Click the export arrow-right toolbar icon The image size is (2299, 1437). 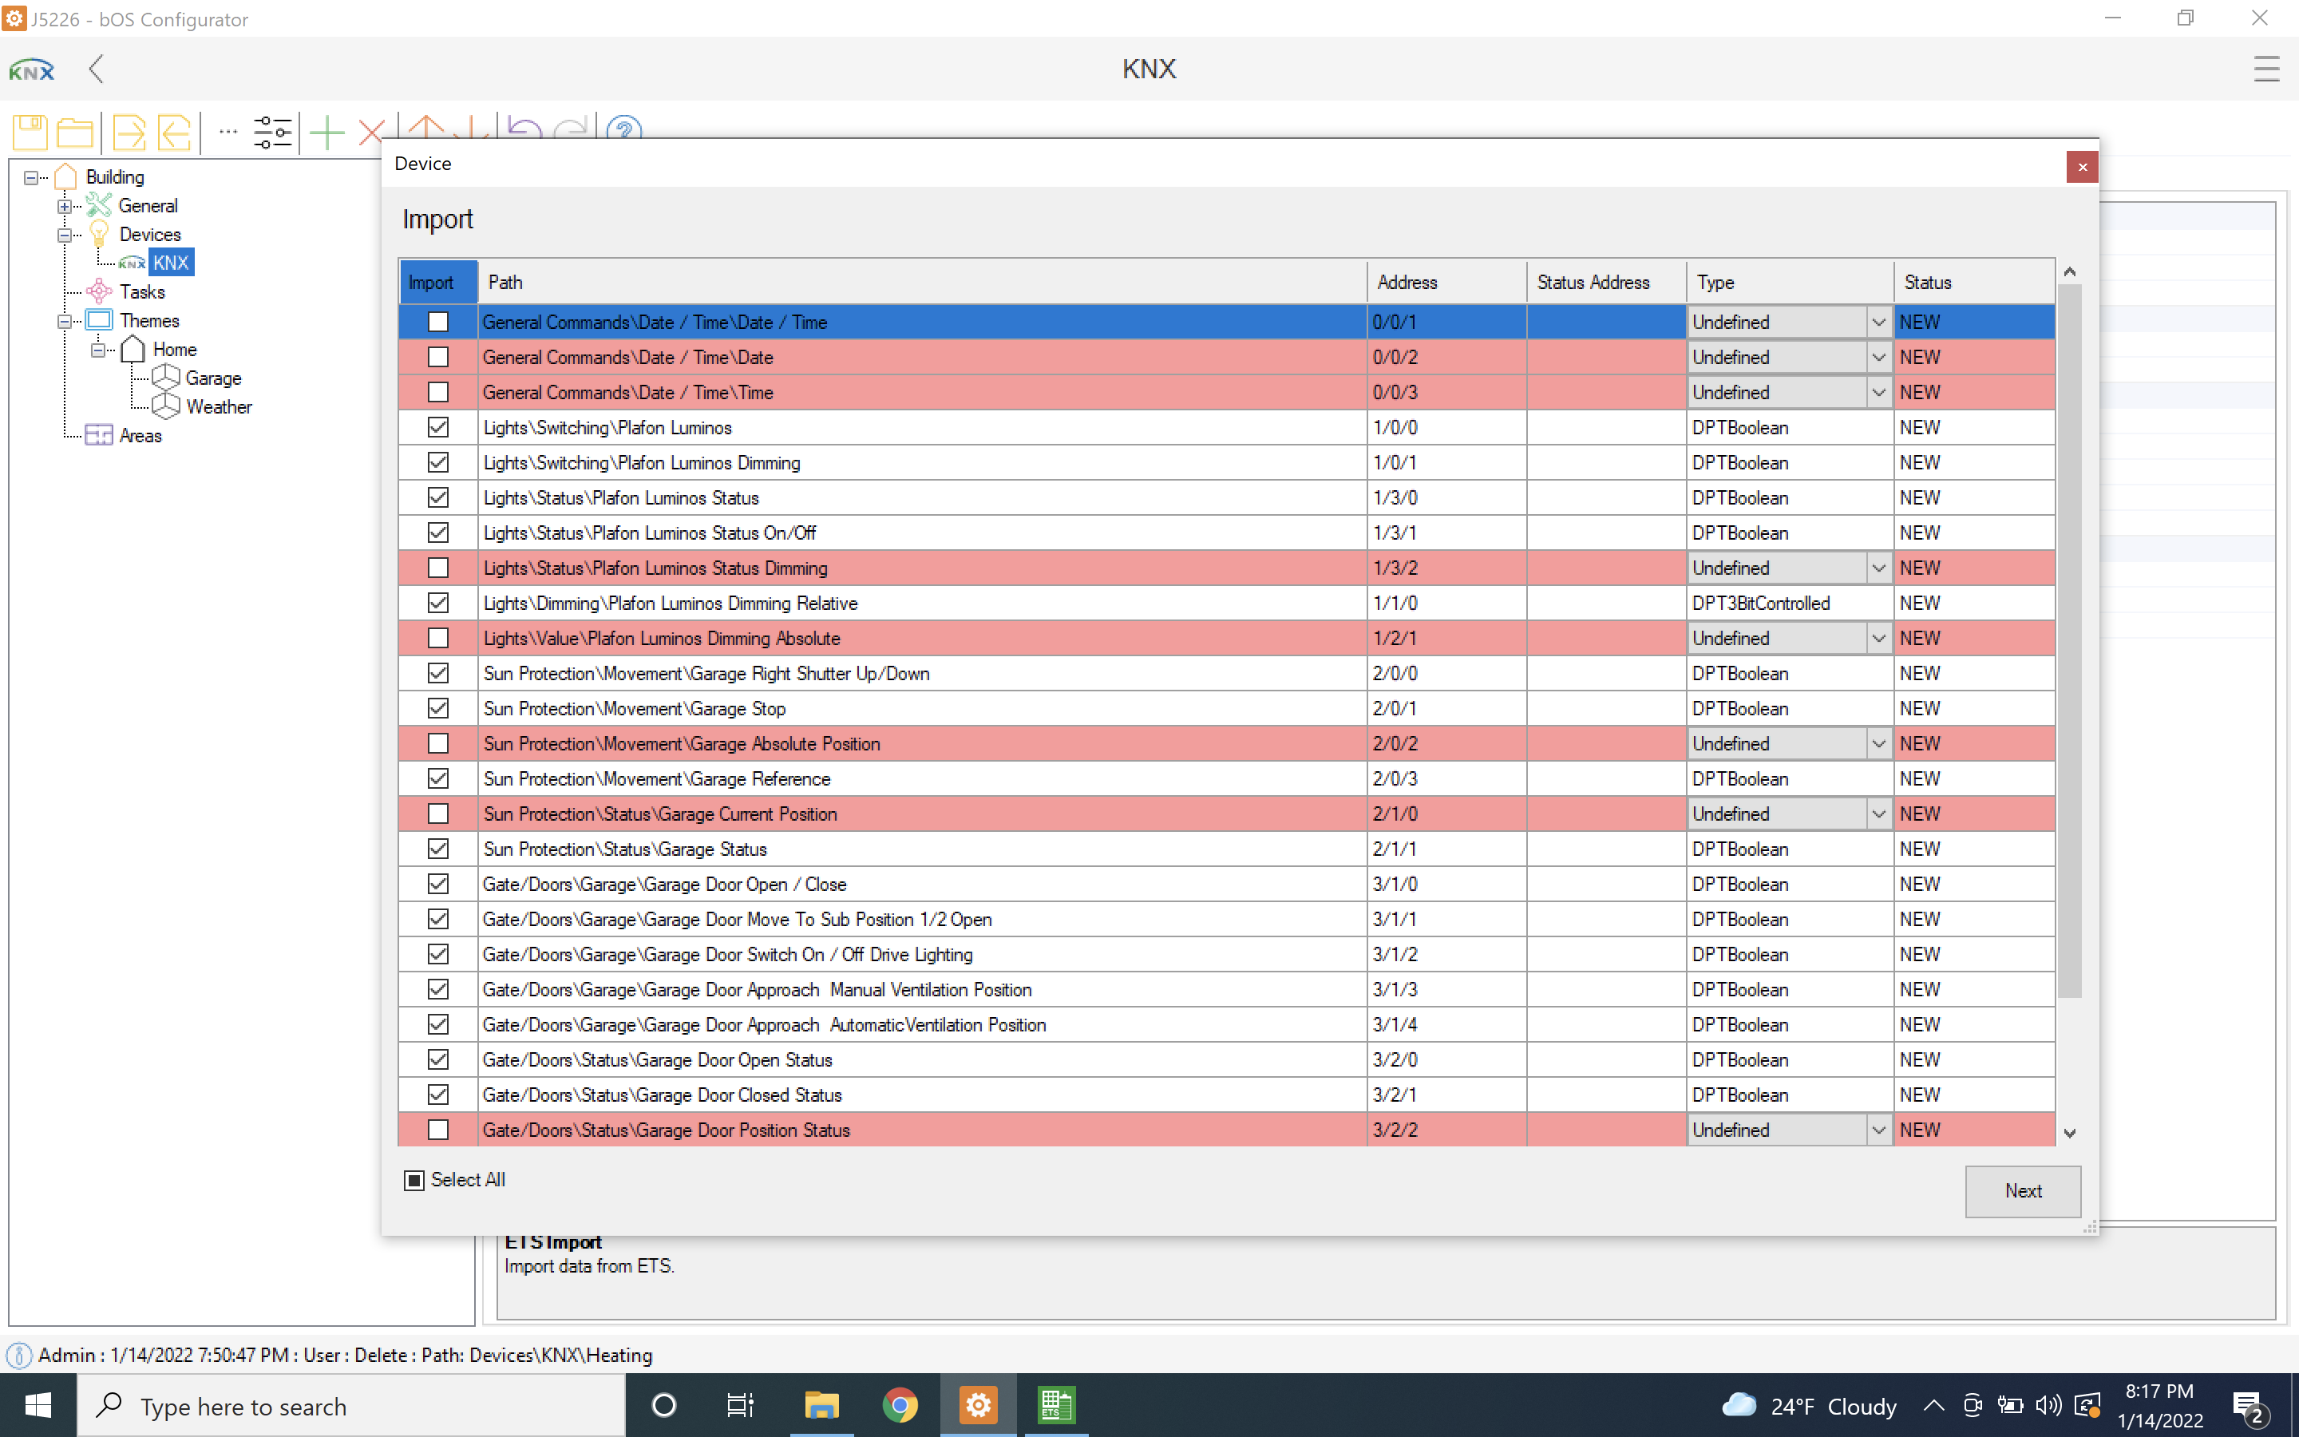(x=129, y=132)
